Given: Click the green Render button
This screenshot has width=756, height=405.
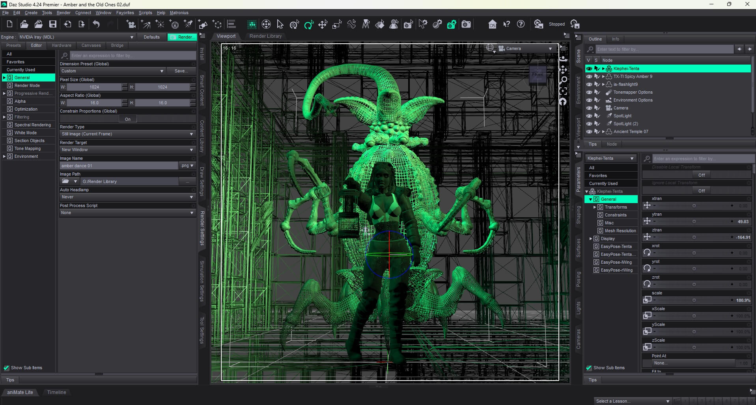Looking at the screenshot, I should click(x=182, y=37).
